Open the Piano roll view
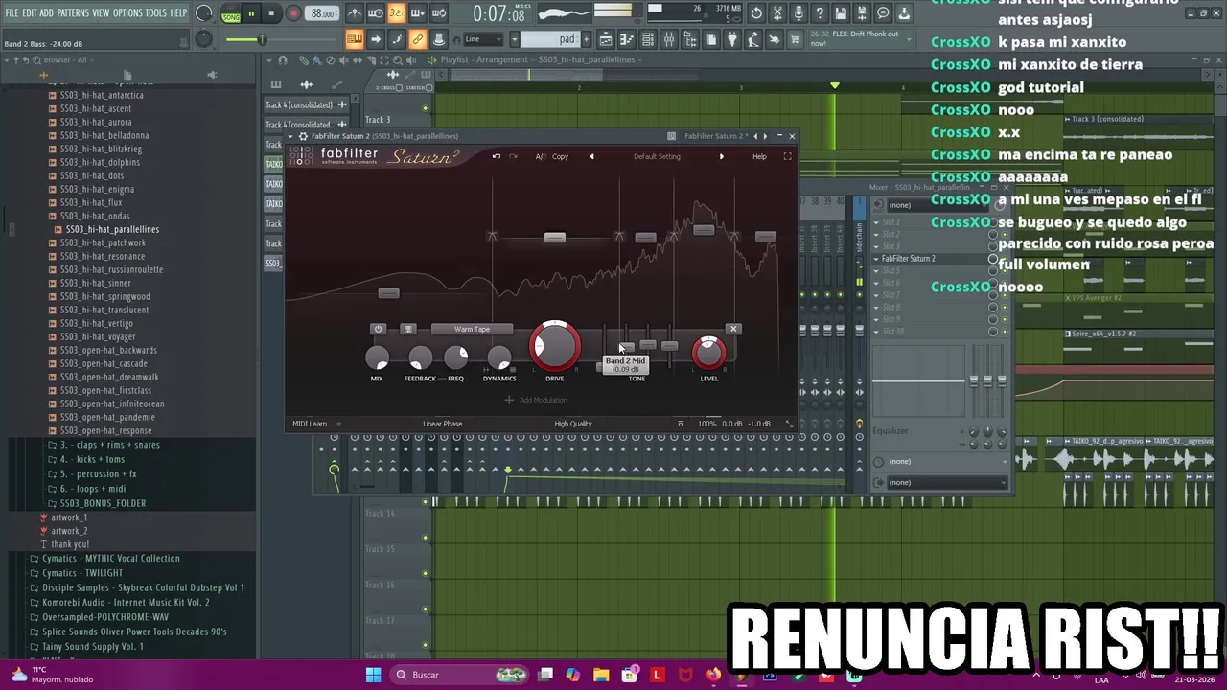 click(627, 39)
